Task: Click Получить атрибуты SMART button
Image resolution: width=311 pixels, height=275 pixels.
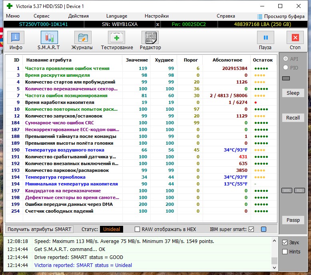Action: click(x=39, y=229)
